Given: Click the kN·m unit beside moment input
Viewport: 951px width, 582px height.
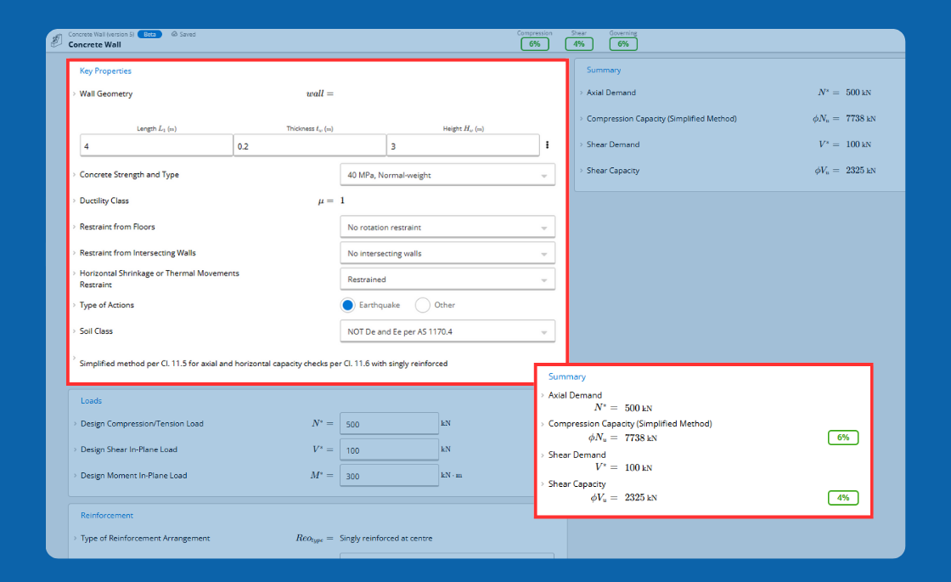Looking at the screenshot, I should click(452, 475).
